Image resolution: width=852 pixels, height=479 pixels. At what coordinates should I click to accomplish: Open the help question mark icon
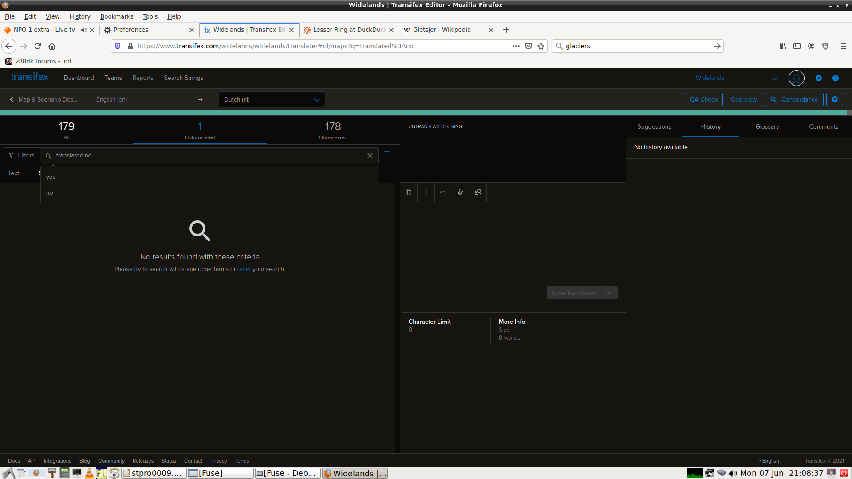coord(836,78)
